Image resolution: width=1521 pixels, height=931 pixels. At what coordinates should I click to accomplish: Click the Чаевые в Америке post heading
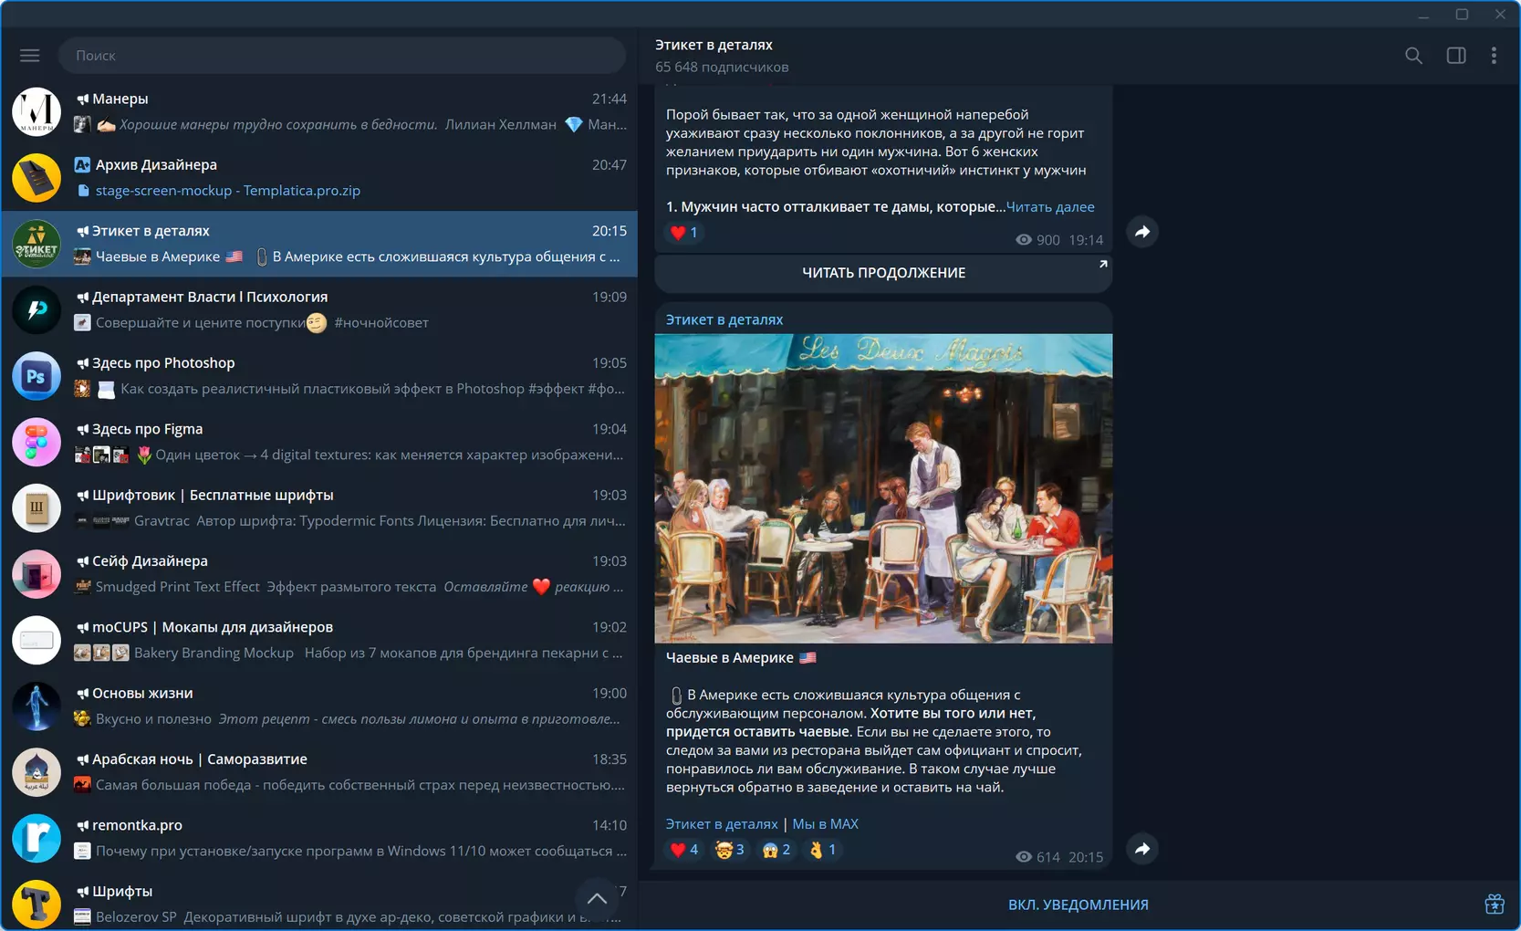click(x=740, y=658)
